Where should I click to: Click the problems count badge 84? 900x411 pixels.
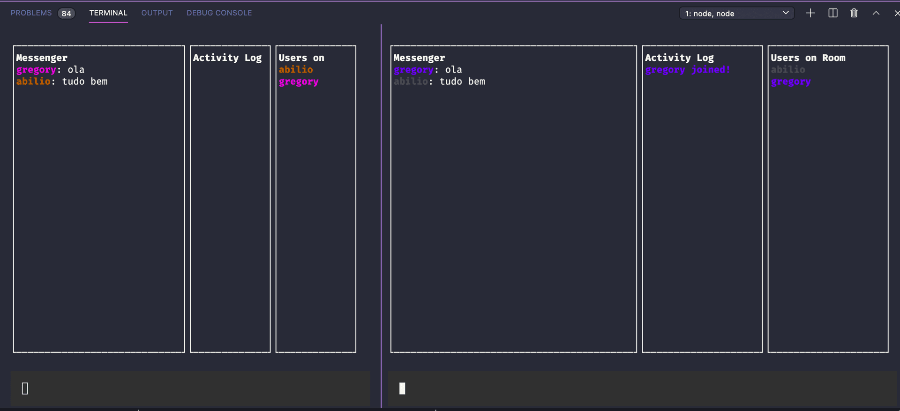(x=67, y=14)
